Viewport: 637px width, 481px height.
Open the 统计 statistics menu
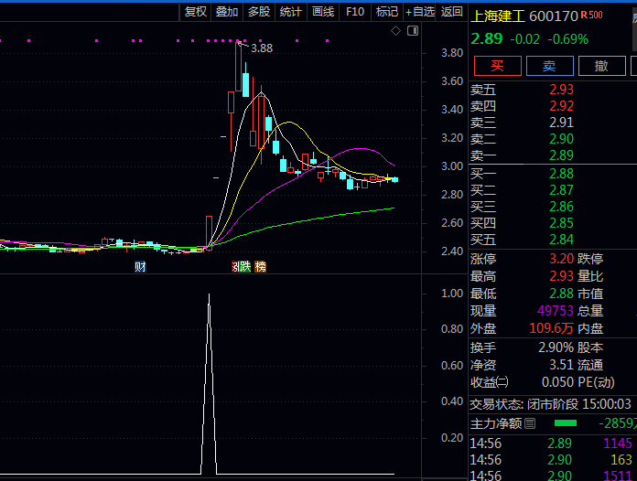coord(291,11)
